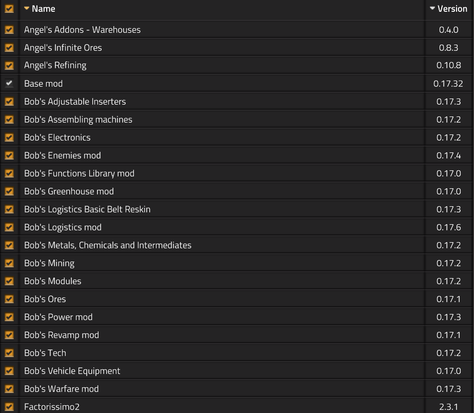Click Bob's Power mod name

(58, 317)
